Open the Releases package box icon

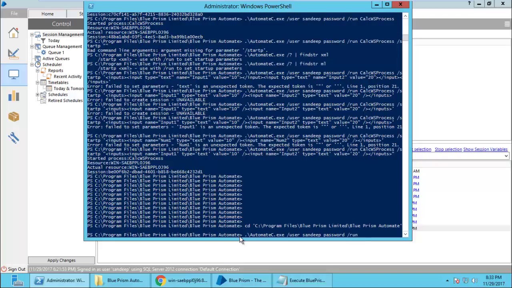click(x=14, y=116)
